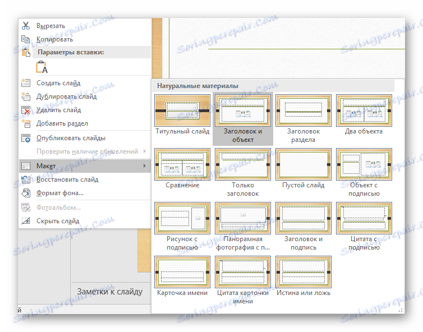Choose Копировать from the context menu

point(85,39)
